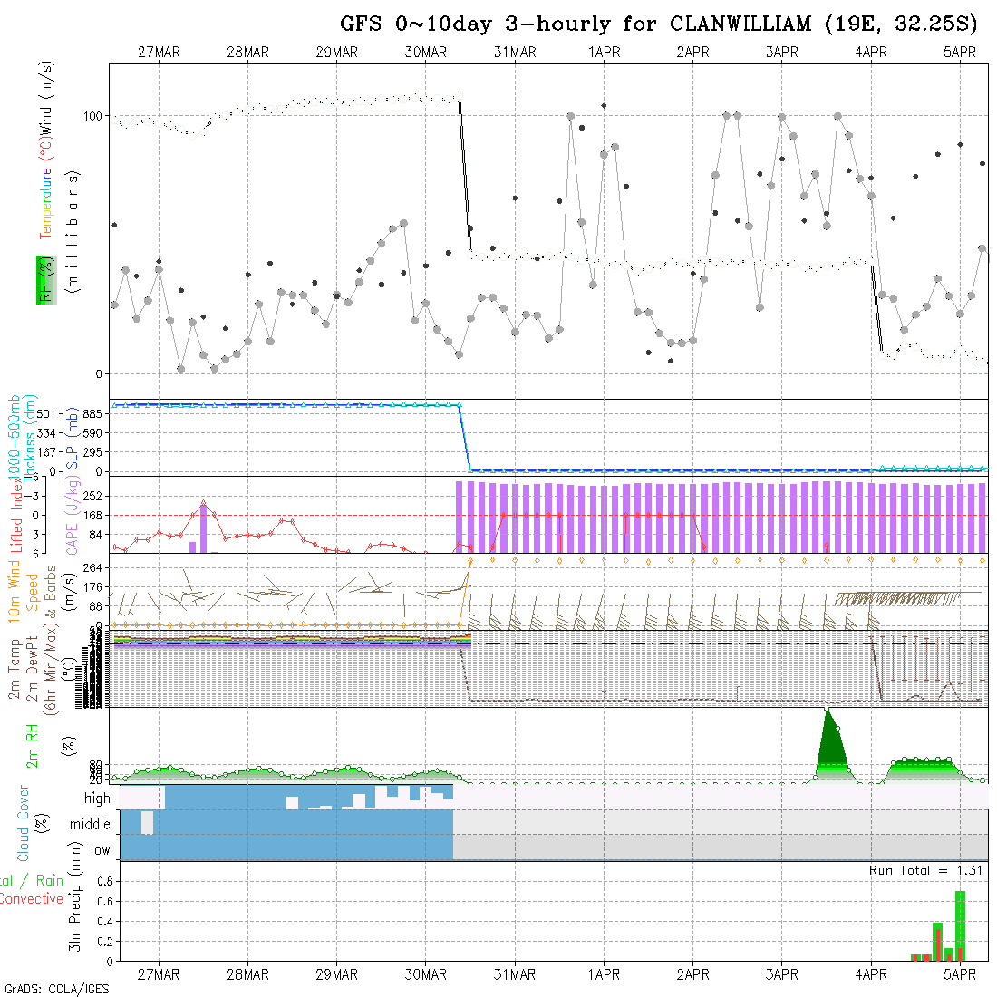The width and height of the screenshot is (997, 997).
Task: Click the (millibars) vertical label
Action: click(x=73, y=232)
